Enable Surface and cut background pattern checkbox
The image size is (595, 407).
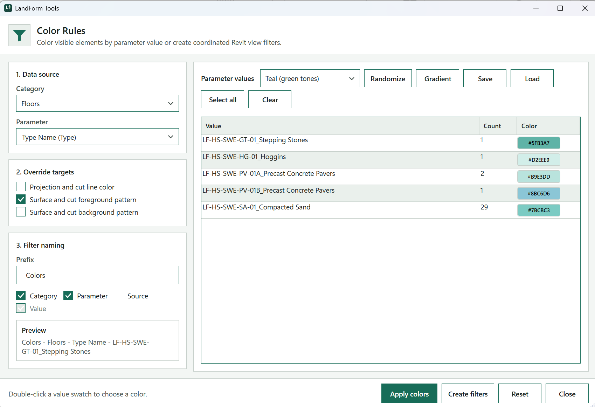(21, 212)
